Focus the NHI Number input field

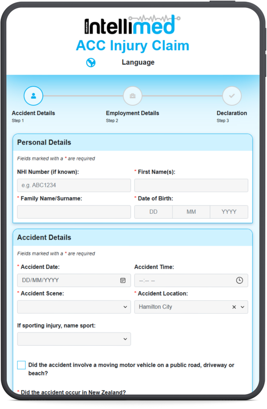[74, 185]
